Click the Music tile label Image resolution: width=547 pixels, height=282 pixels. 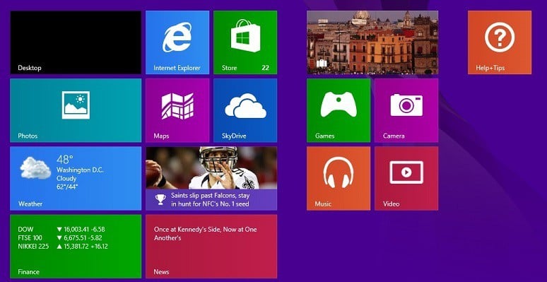[x=323, y=204]
